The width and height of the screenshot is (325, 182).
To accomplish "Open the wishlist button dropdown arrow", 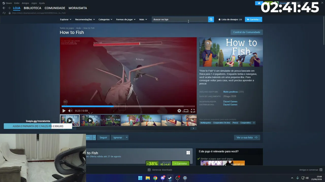I will 94,138.
